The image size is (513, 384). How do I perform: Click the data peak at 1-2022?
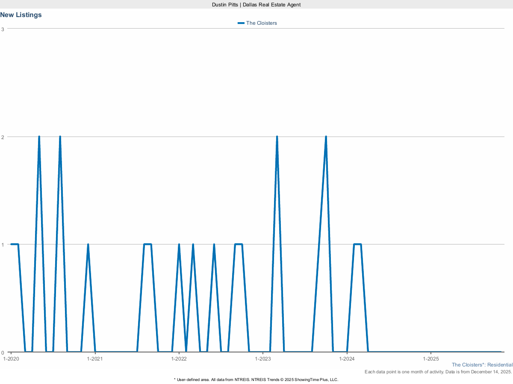(179, 245)
